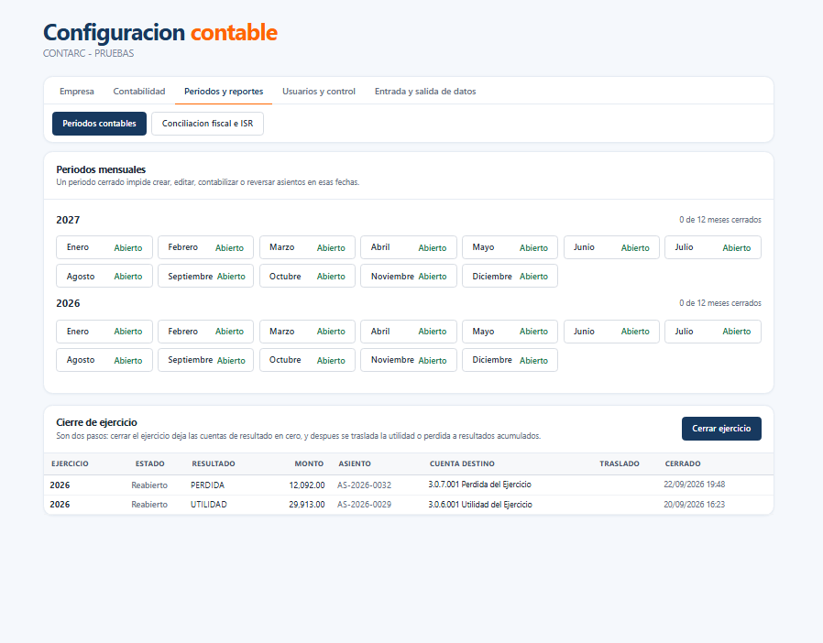
Task: Click the 29,913.00 amount
Action: pyautogui.click(x=307, y=505)
